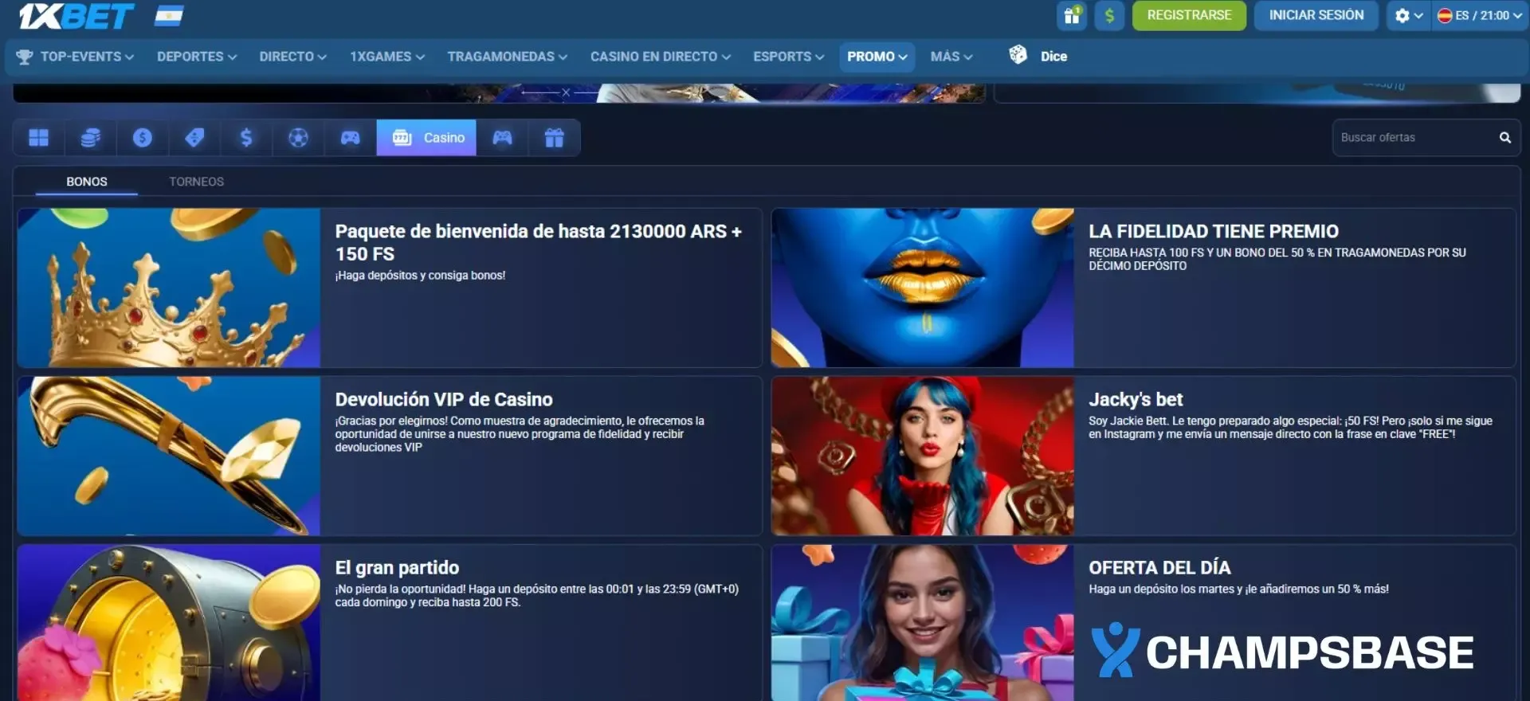This screenshot has height=701, width=1530.
Task: Select the gamepad filter left of Casino
Action: pyautogui.click(x=350, y=138)
